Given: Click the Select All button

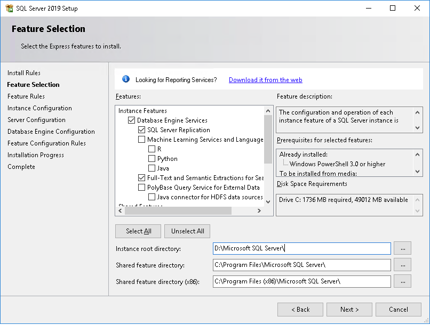Looking at the screenshot, I should 138,231.
